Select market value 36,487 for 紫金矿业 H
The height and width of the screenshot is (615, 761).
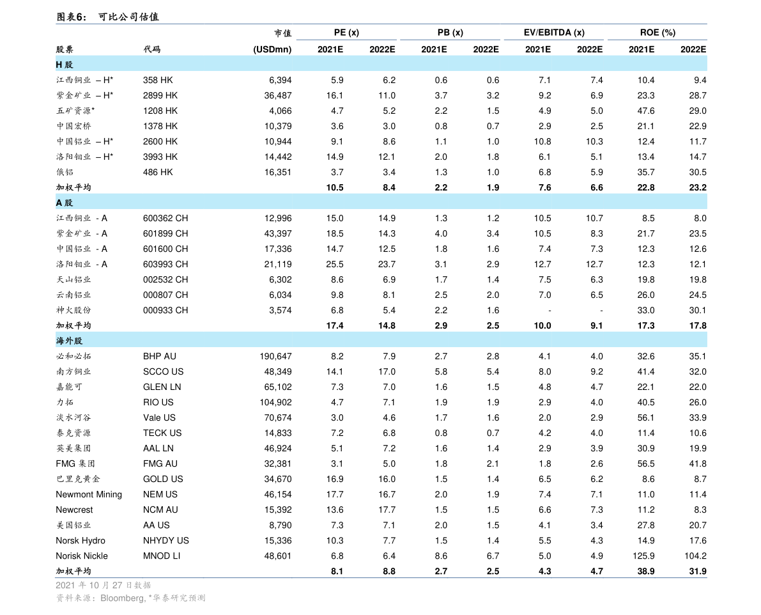click(277, 96)
